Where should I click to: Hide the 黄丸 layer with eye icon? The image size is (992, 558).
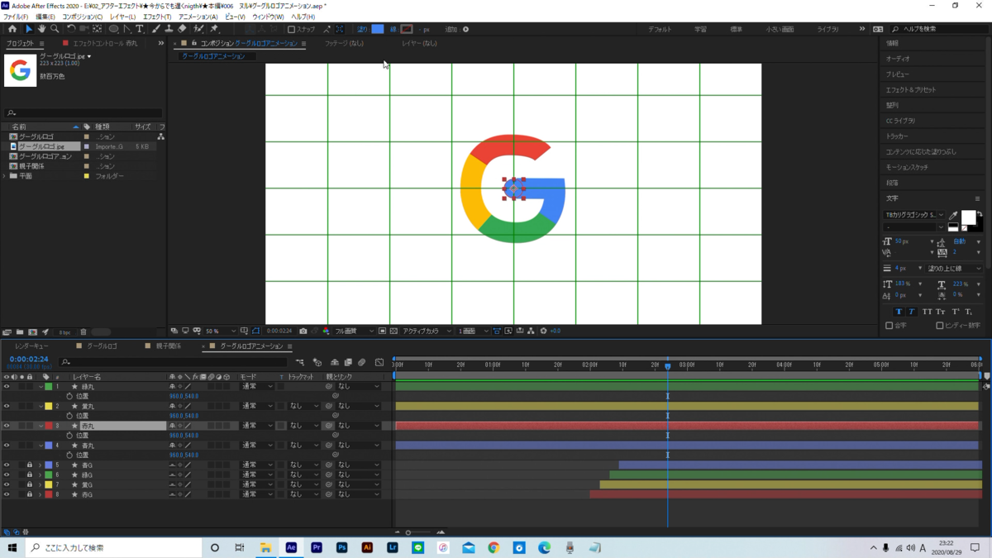point(7,406)
